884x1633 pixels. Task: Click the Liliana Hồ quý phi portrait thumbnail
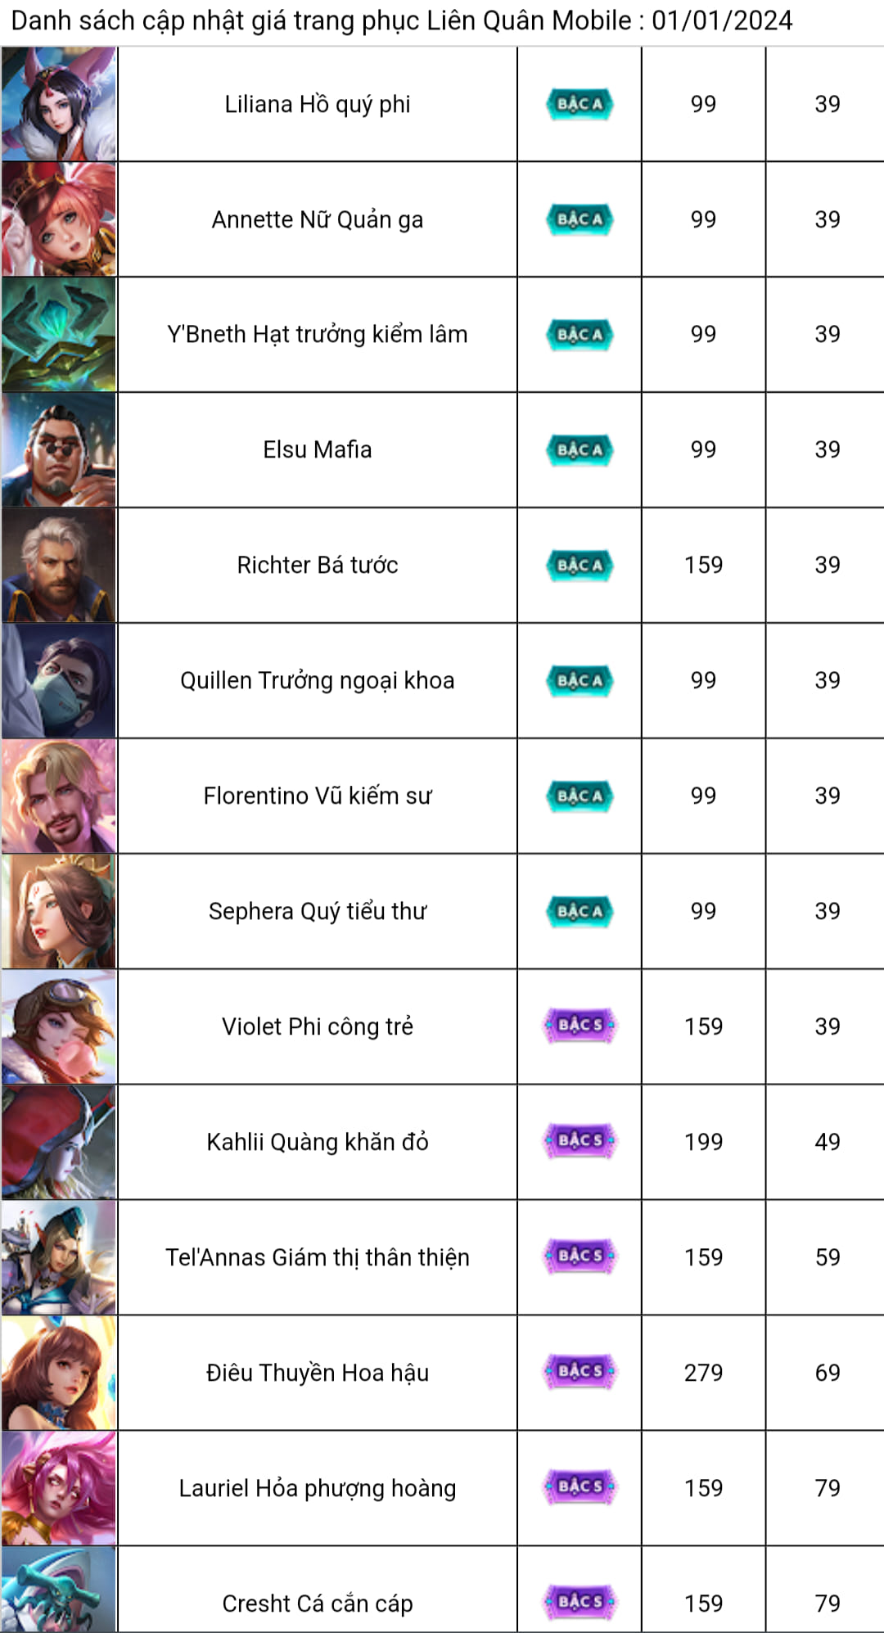point(59,104)
